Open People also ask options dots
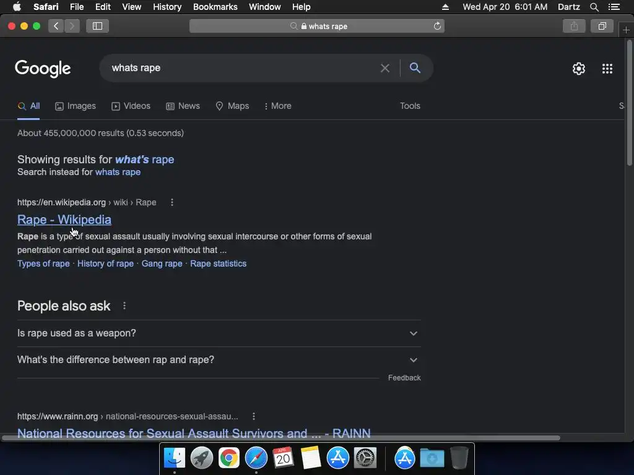 124,306
